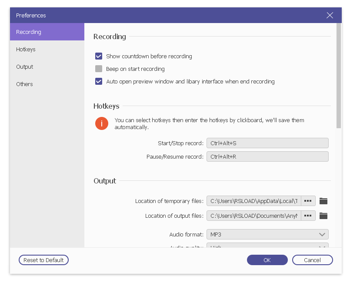
Task: Click the Cancel button
Action: tap(312, 260)
